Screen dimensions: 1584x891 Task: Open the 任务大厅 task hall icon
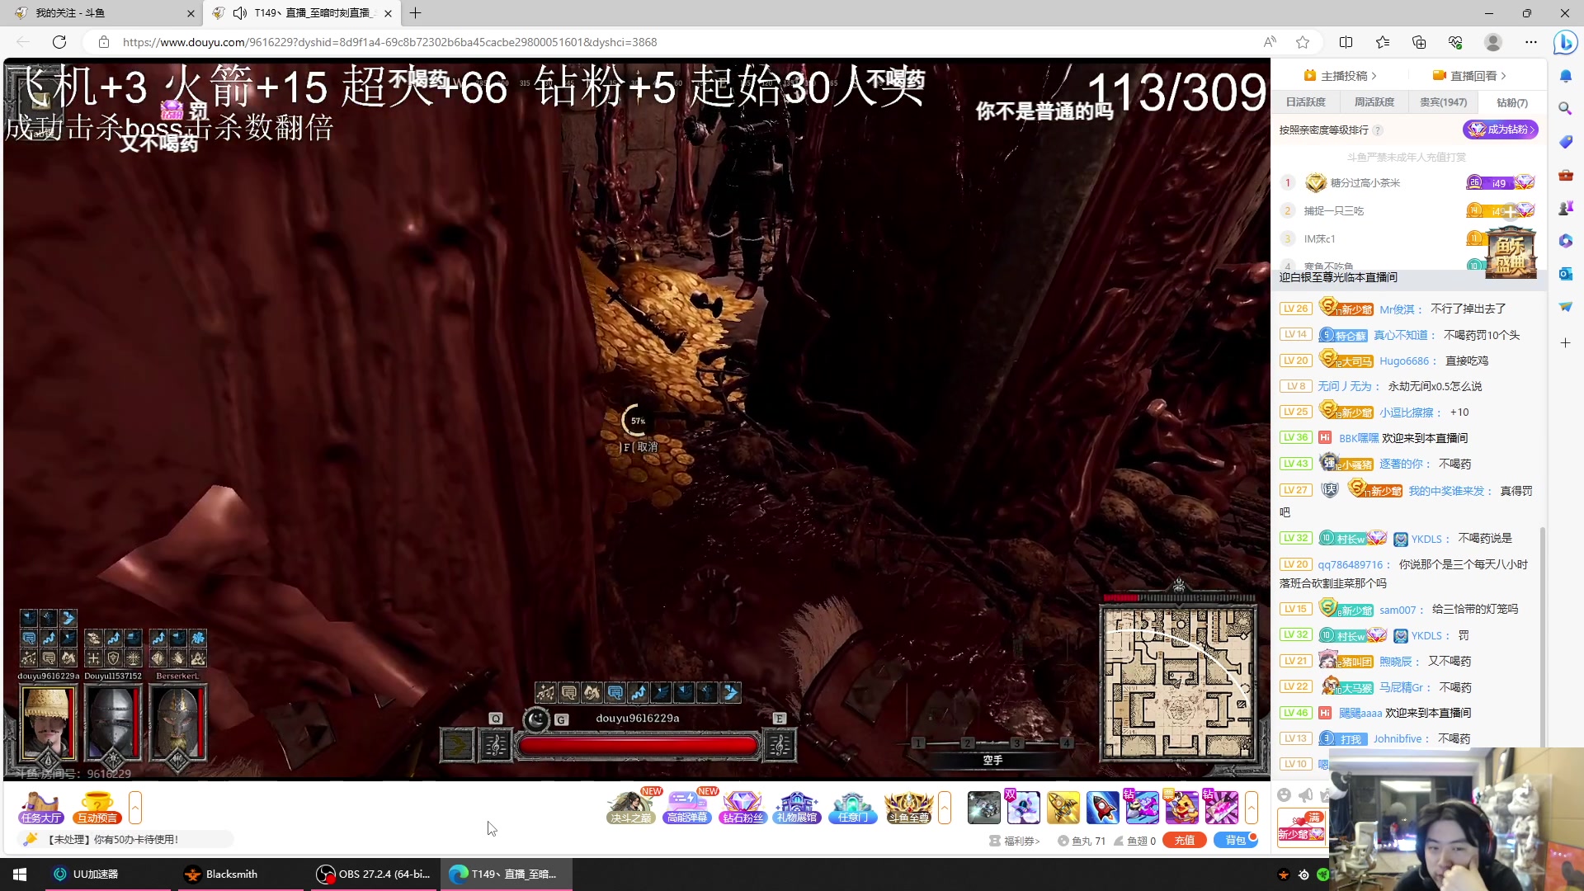click(40, 808)
